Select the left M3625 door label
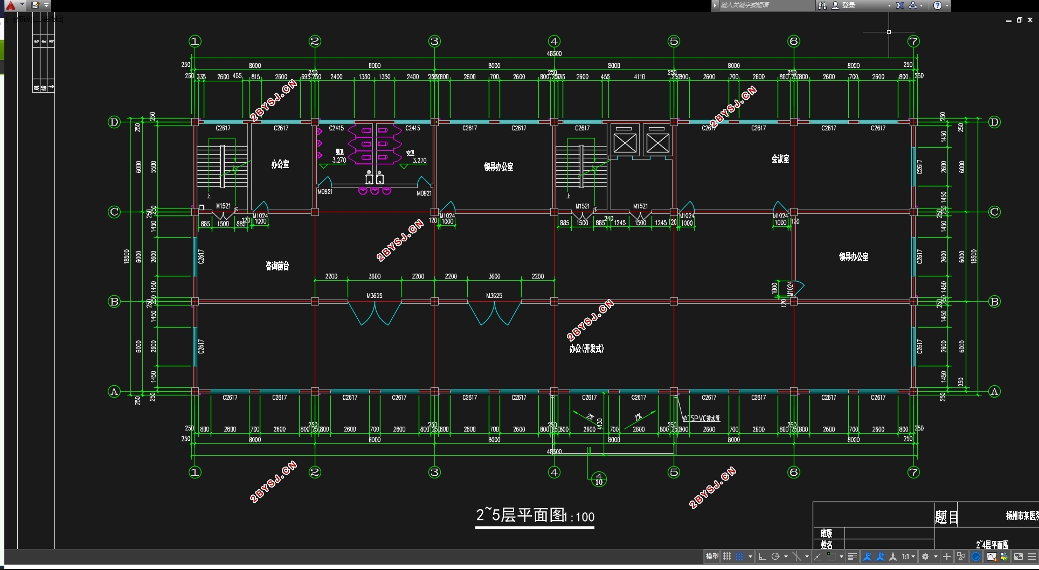 point(375,295)
